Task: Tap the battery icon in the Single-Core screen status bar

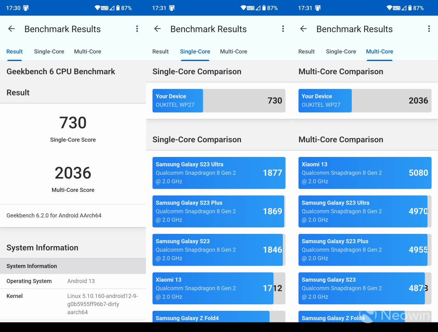Action: point(264,8)
